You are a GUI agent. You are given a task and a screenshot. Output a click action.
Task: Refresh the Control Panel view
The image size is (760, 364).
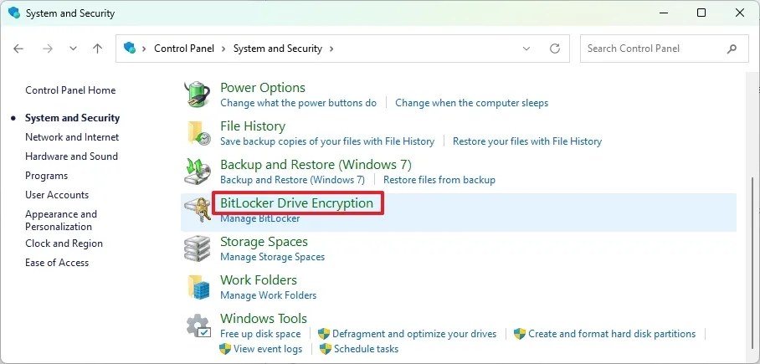pos(554,49)
